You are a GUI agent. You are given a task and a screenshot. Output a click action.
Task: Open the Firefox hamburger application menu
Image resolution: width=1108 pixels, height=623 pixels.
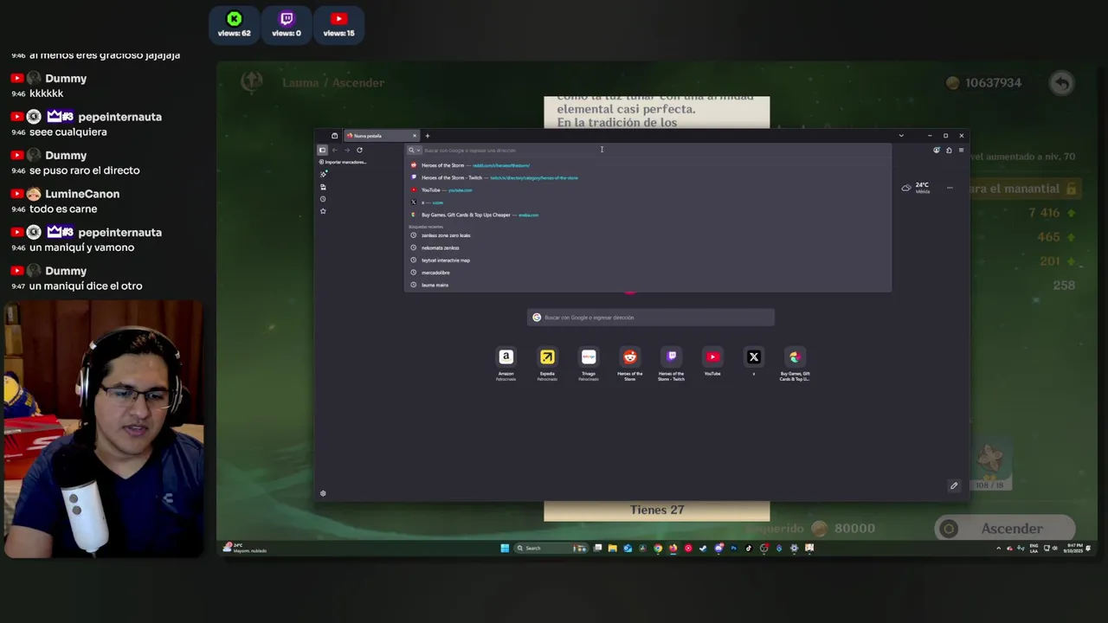point(961,150)
